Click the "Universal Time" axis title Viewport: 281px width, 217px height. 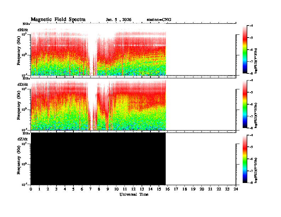[x=134, y=194]
